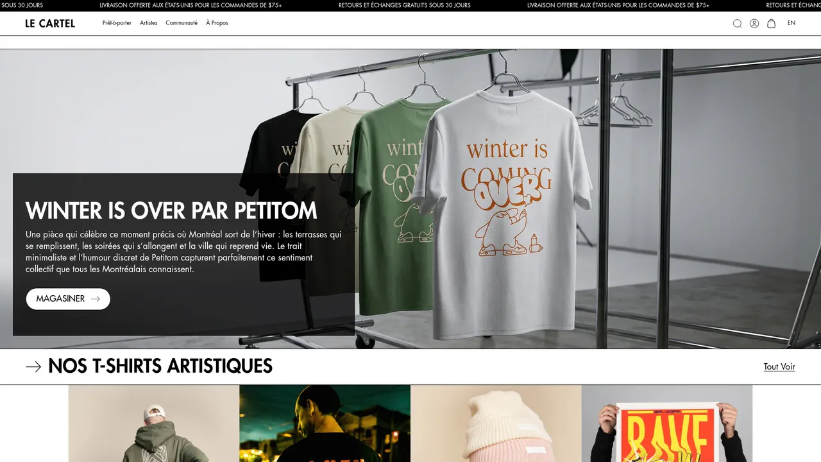Click the description paragraph starting 'Une pièce qui célèbre'
This screenshot has width=821, height=462.
coord(183,252)
